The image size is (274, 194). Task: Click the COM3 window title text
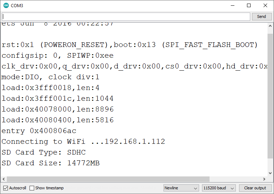[17, 6]
